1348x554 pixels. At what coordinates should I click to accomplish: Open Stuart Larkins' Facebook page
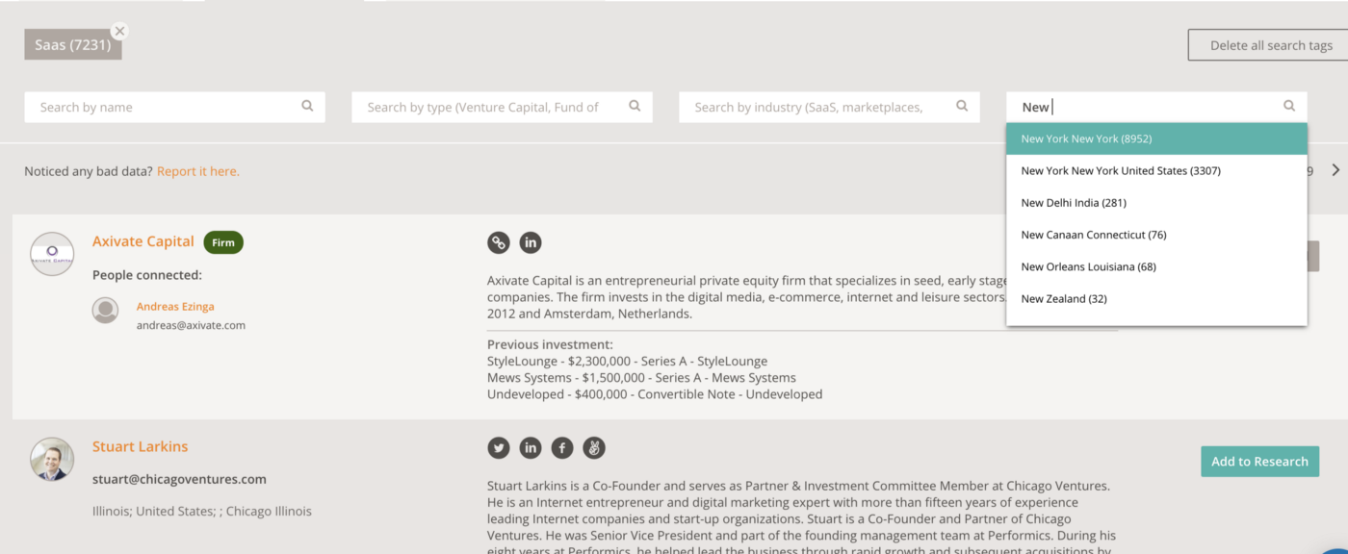562,447
